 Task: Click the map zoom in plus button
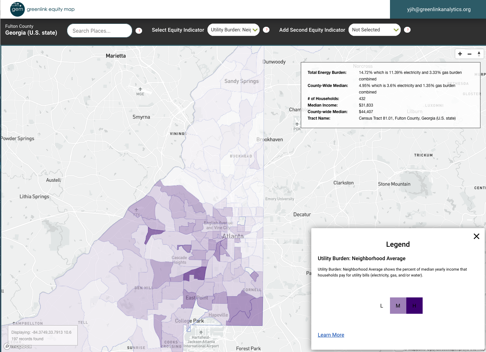tap(460, 54)
